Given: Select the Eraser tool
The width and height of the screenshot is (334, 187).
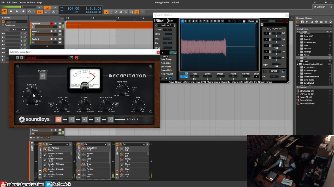Looking at the screenshot, I should 121,12.
